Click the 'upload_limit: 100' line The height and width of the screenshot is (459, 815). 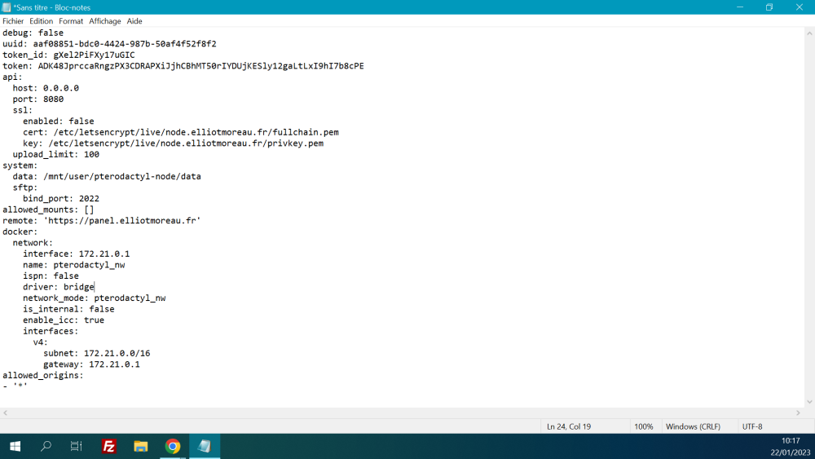(55, 154)
